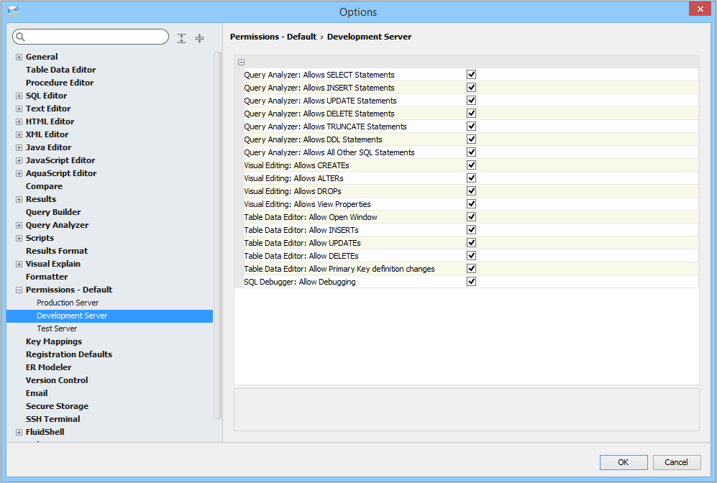
Task: Open Email settings
Action: point(37,393)
